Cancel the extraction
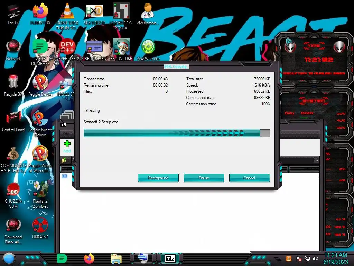Screen dimensions: 354x266 [x=250, y=178]
